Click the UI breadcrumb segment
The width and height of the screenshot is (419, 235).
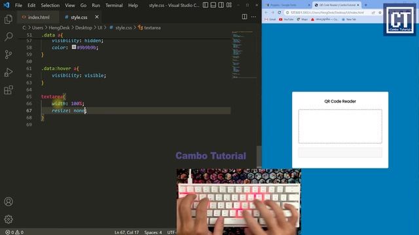click(x=100, y=27)
